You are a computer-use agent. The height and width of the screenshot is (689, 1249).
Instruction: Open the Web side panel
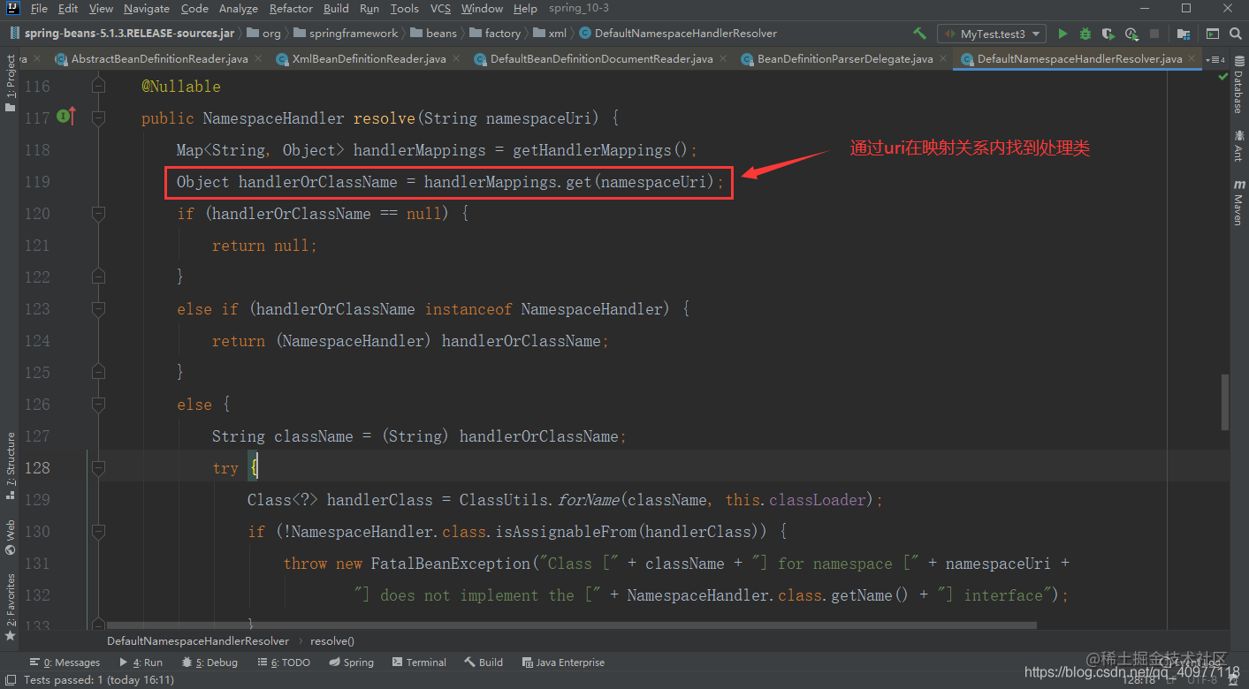[x=10, y=537]
